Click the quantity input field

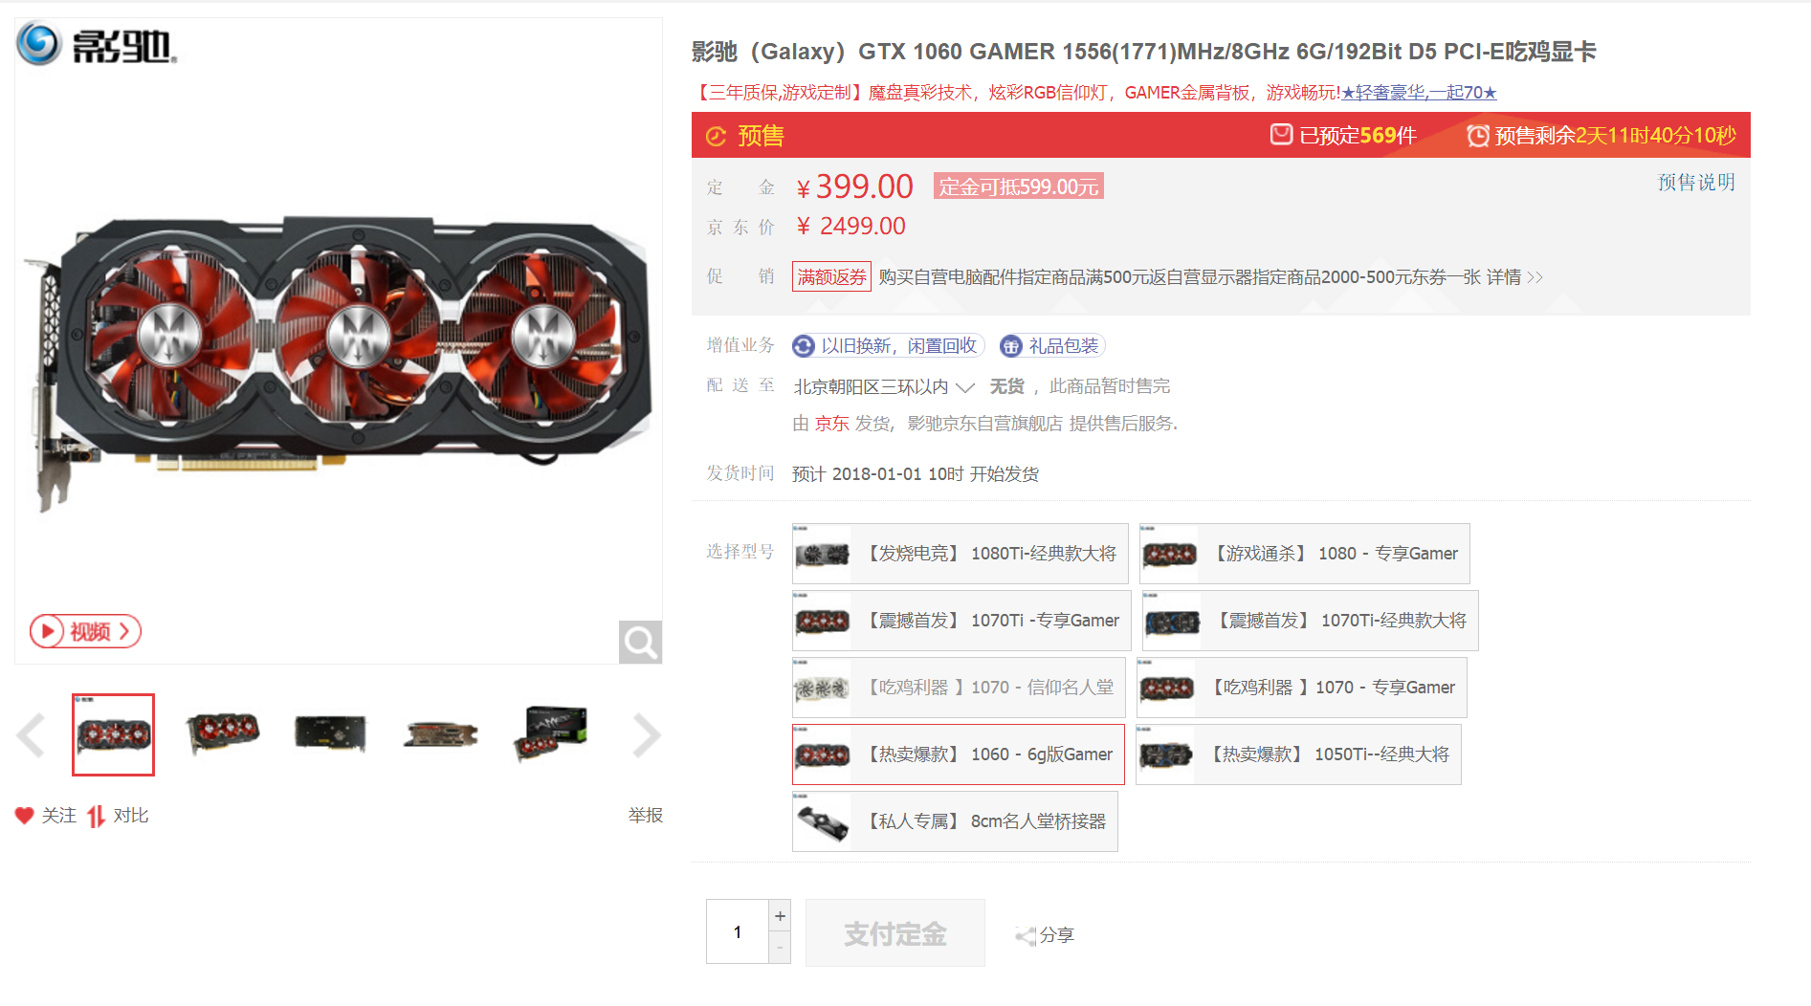737,931
